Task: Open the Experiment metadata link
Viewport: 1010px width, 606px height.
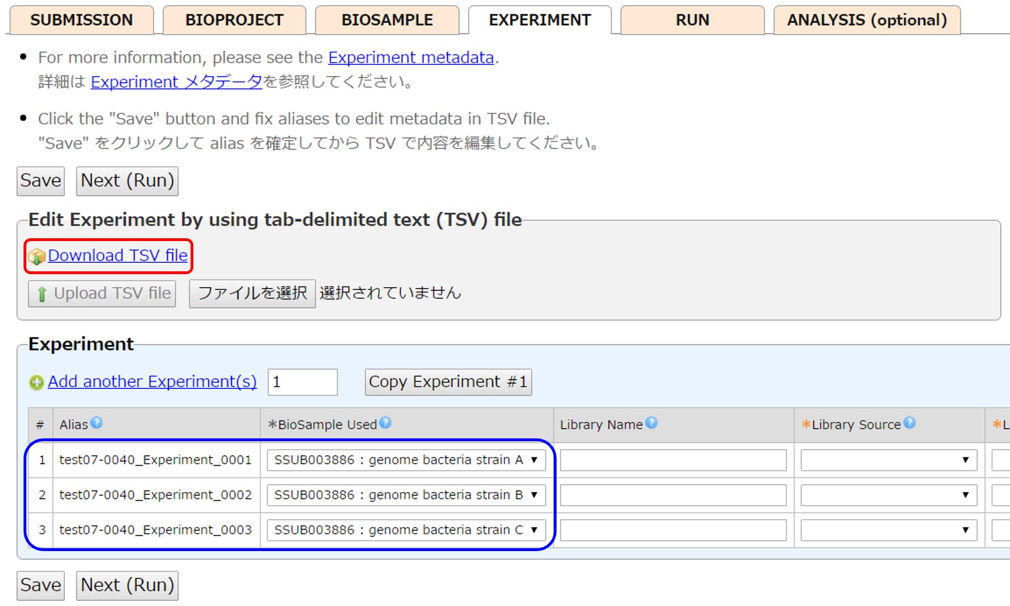Action: coord(411,58)
